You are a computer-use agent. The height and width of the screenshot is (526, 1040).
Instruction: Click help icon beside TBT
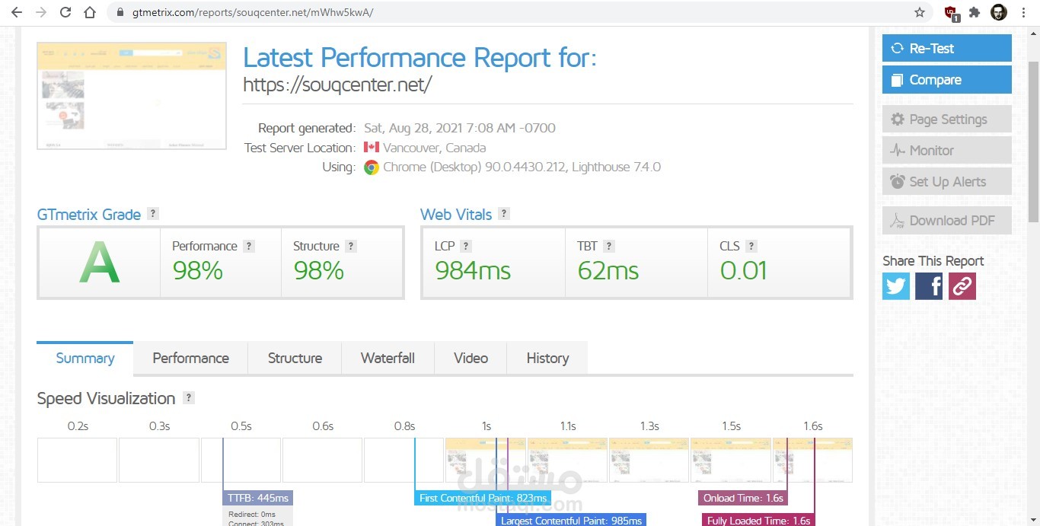coord(609,246)
